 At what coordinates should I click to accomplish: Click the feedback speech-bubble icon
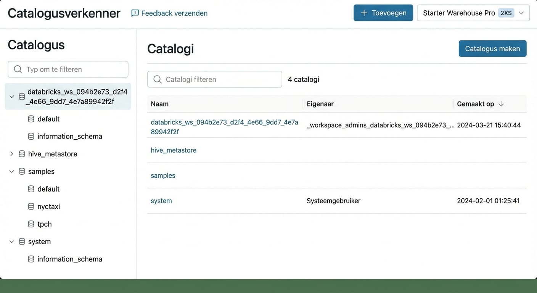pyautogui.click(x=135, y=13)
